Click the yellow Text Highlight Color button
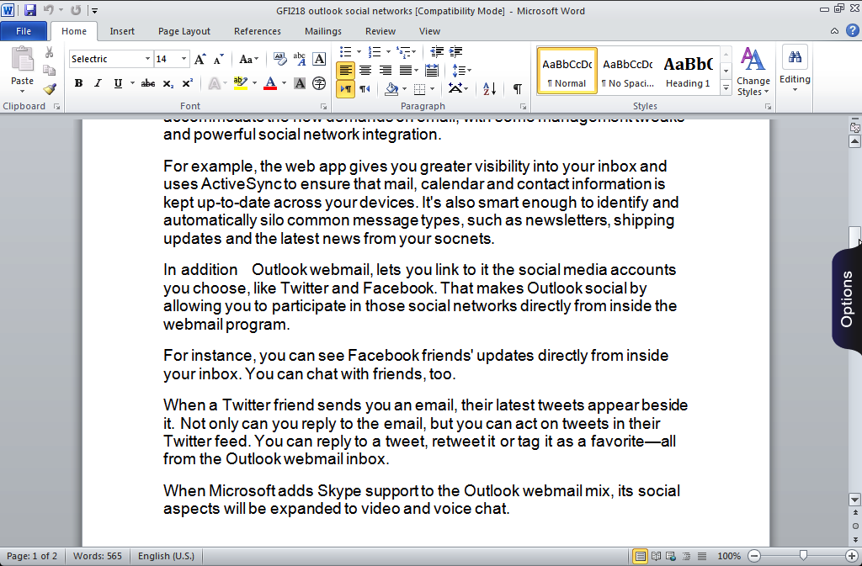 point(240,83)
